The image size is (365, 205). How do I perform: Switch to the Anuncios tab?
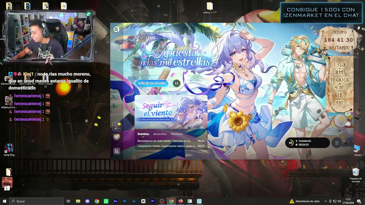(160, 134)
